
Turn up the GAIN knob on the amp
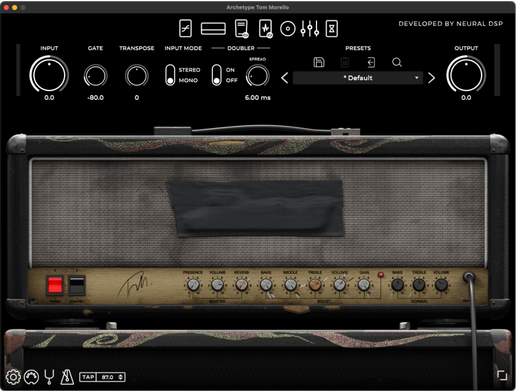(363, 283)
